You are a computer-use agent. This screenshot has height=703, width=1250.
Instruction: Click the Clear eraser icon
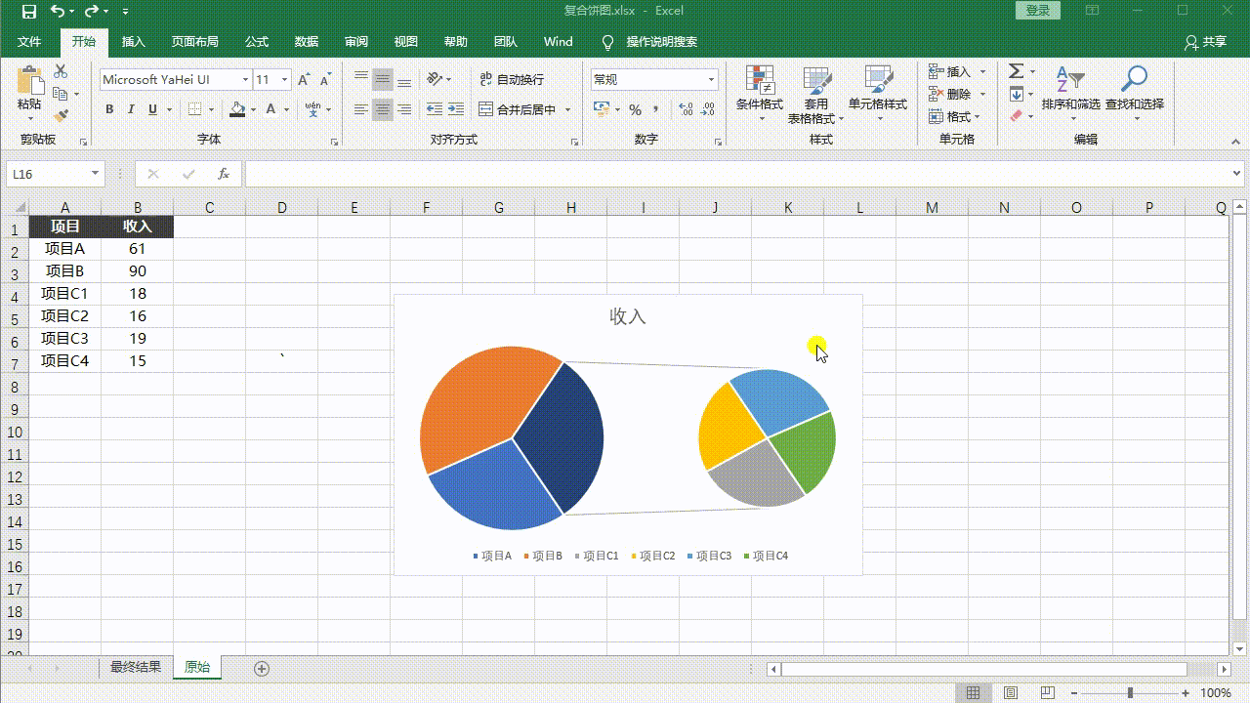coord(1017,116)
